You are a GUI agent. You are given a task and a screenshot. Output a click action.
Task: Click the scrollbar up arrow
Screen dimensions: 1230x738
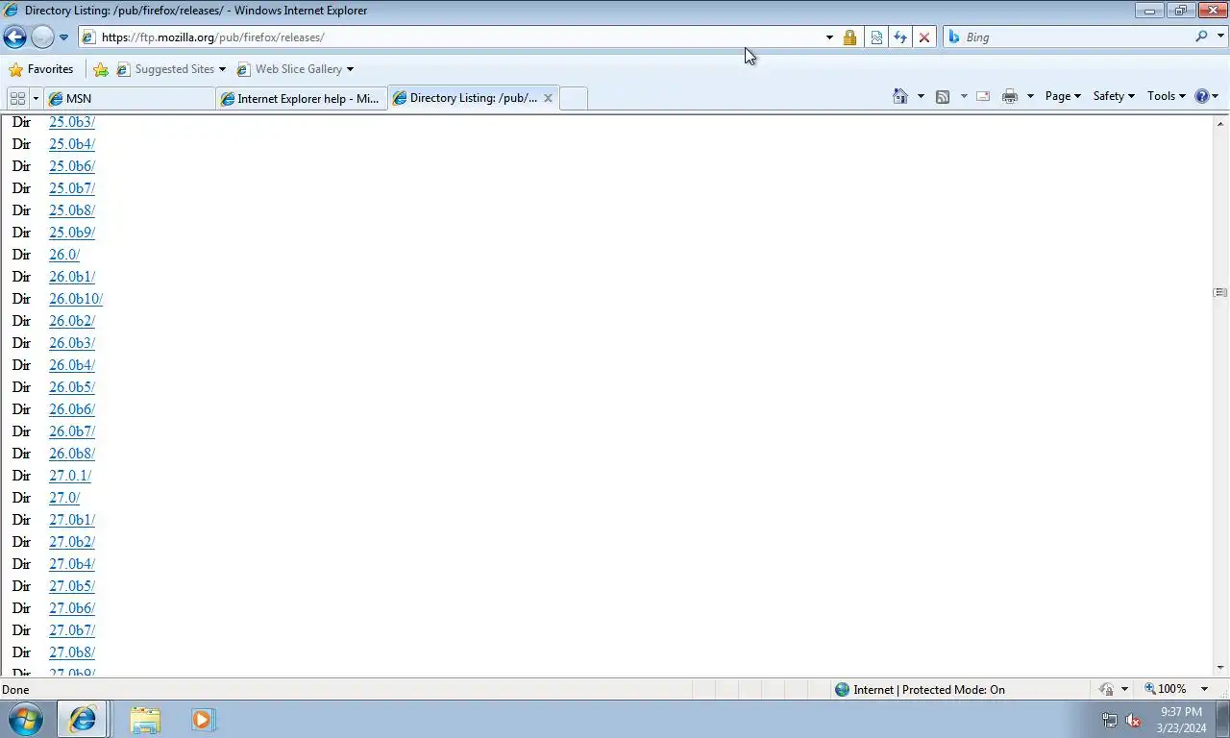(x=1220, y=123)
